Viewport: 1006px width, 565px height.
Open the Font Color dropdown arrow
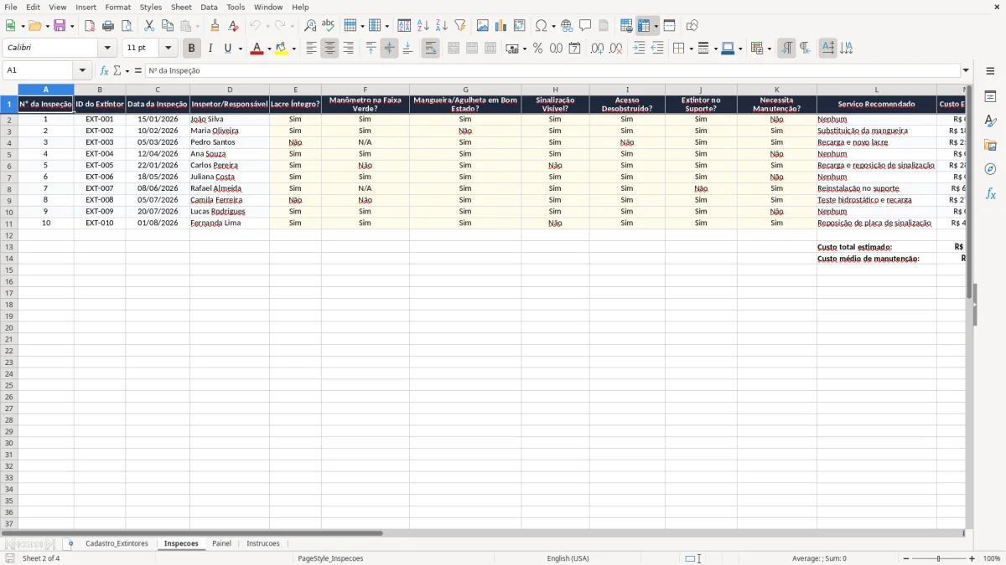(269, 49)
